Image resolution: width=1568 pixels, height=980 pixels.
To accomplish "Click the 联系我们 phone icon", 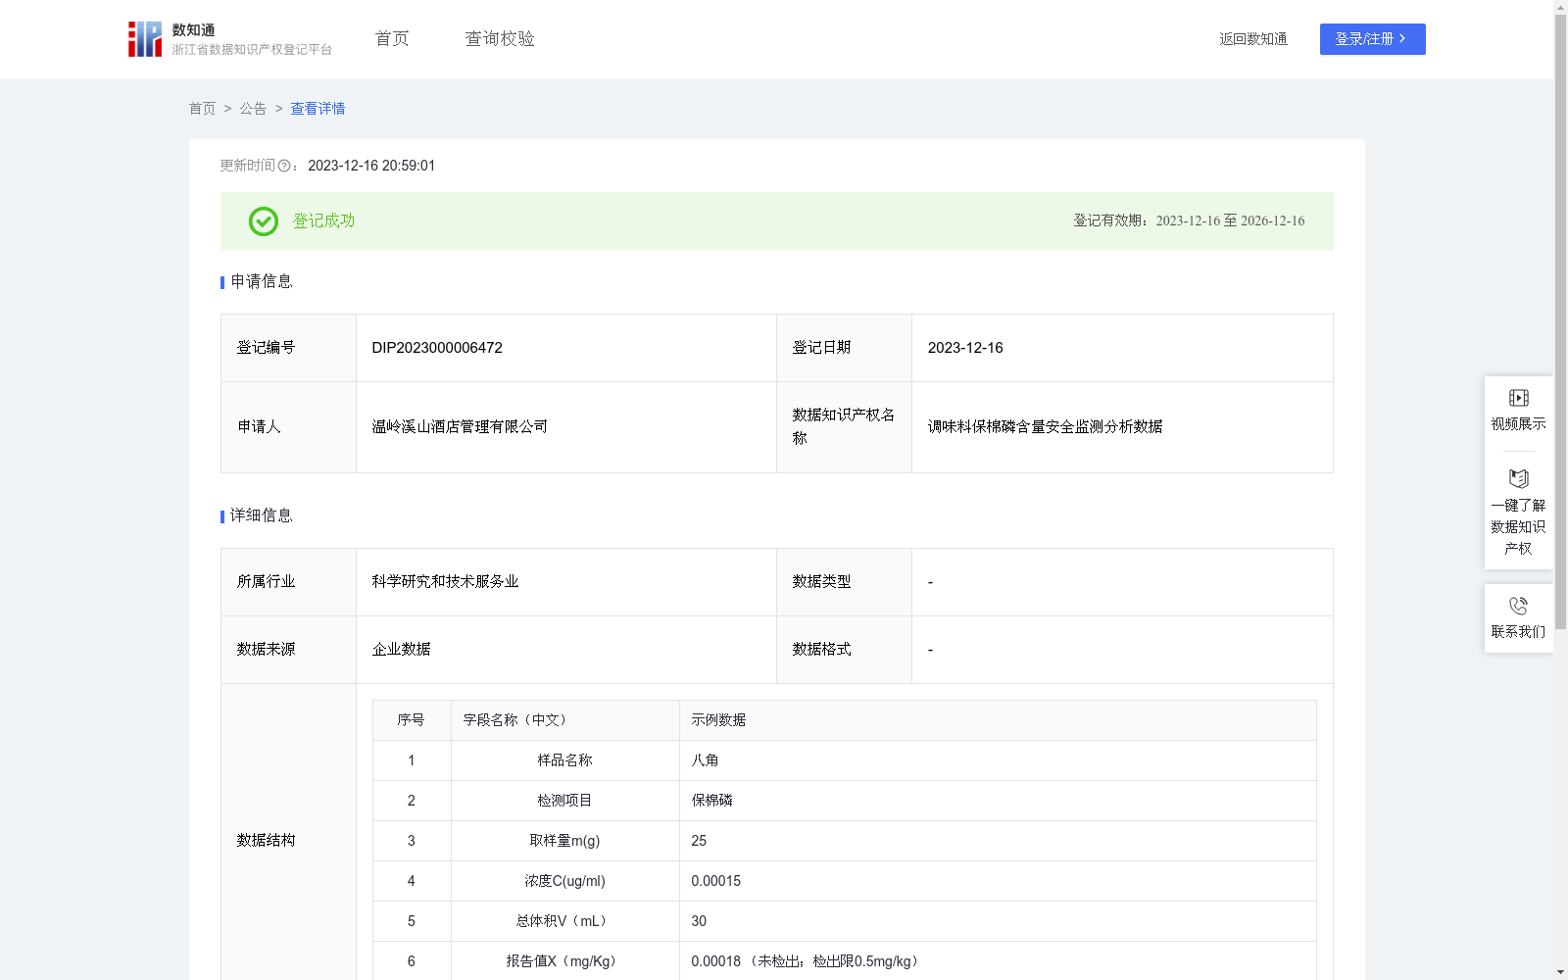I will click(1518, 606).
